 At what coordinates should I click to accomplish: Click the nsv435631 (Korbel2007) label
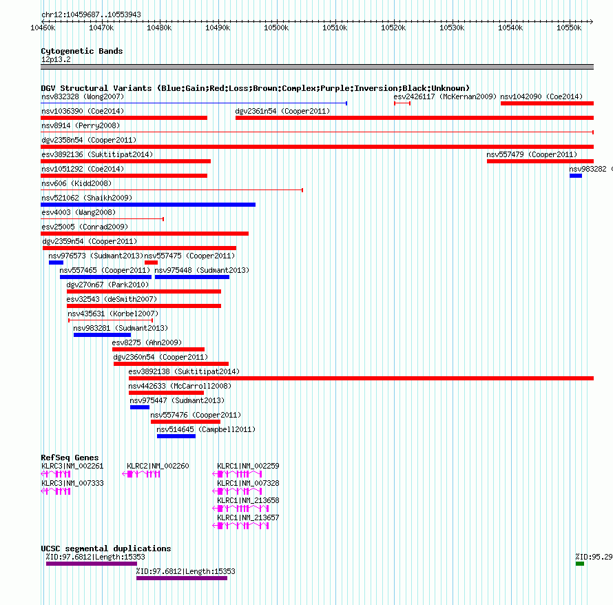tap(113, 314)
